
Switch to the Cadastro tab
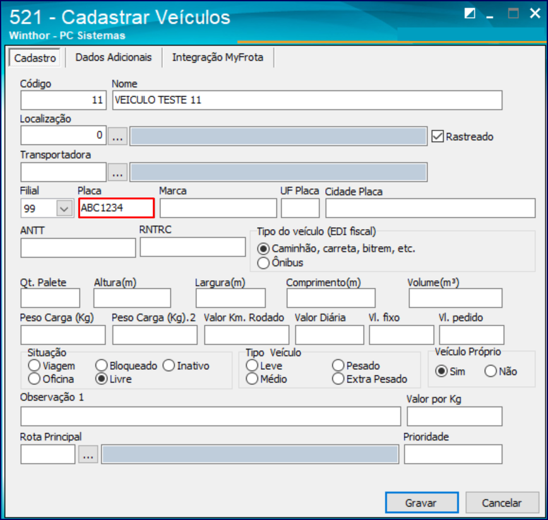[35, 57]
